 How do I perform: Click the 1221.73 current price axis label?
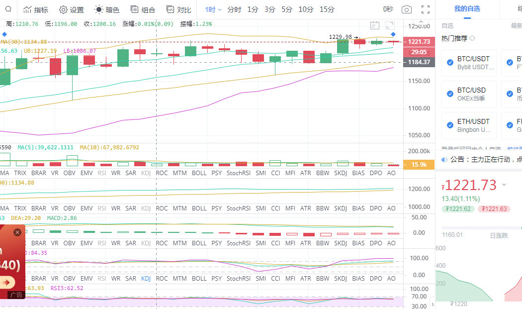pyautogui.click(x=418, y=42)
